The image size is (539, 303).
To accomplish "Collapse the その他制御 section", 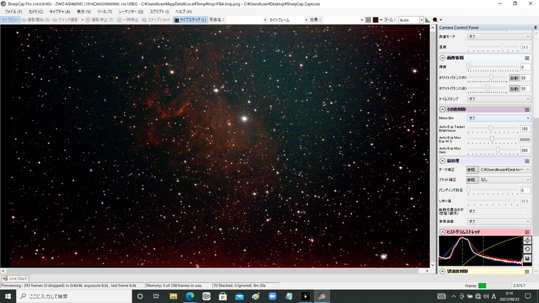I will point(443,110).
